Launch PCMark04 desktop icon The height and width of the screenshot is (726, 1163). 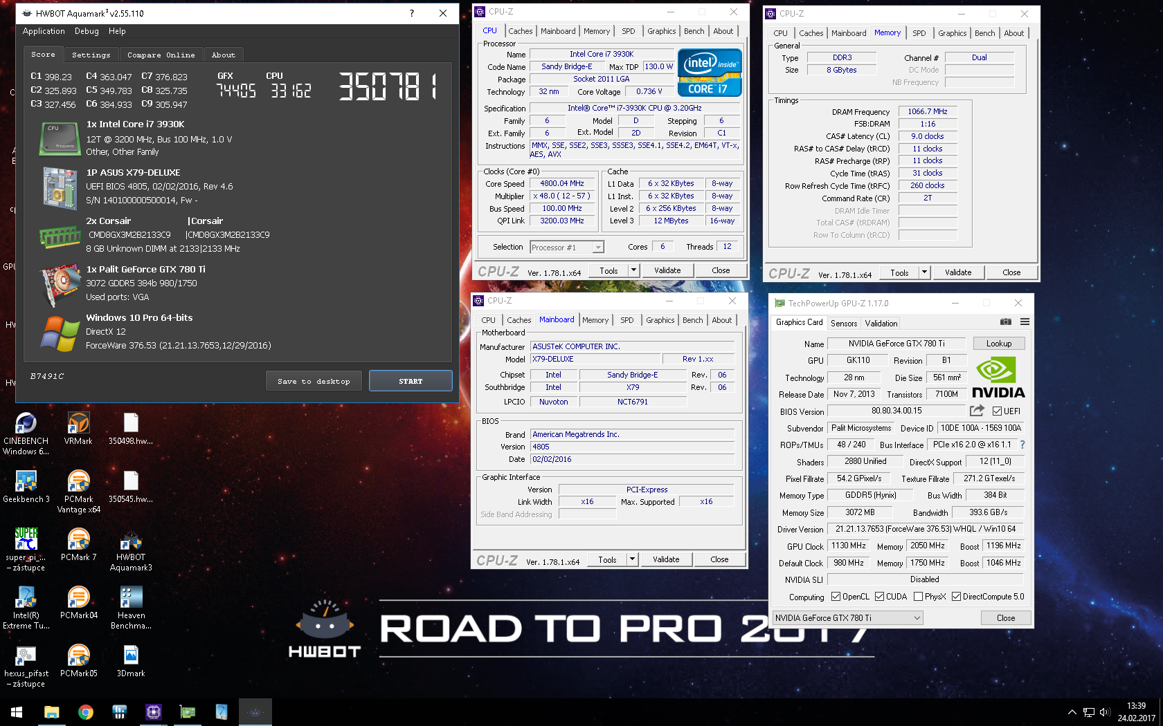[78, 603]
